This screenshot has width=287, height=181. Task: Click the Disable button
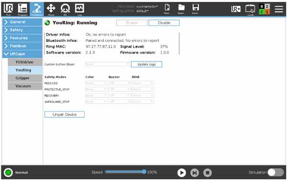[x=164, y=23]
